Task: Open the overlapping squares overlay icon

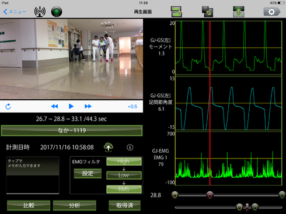Action: [207, 12]
